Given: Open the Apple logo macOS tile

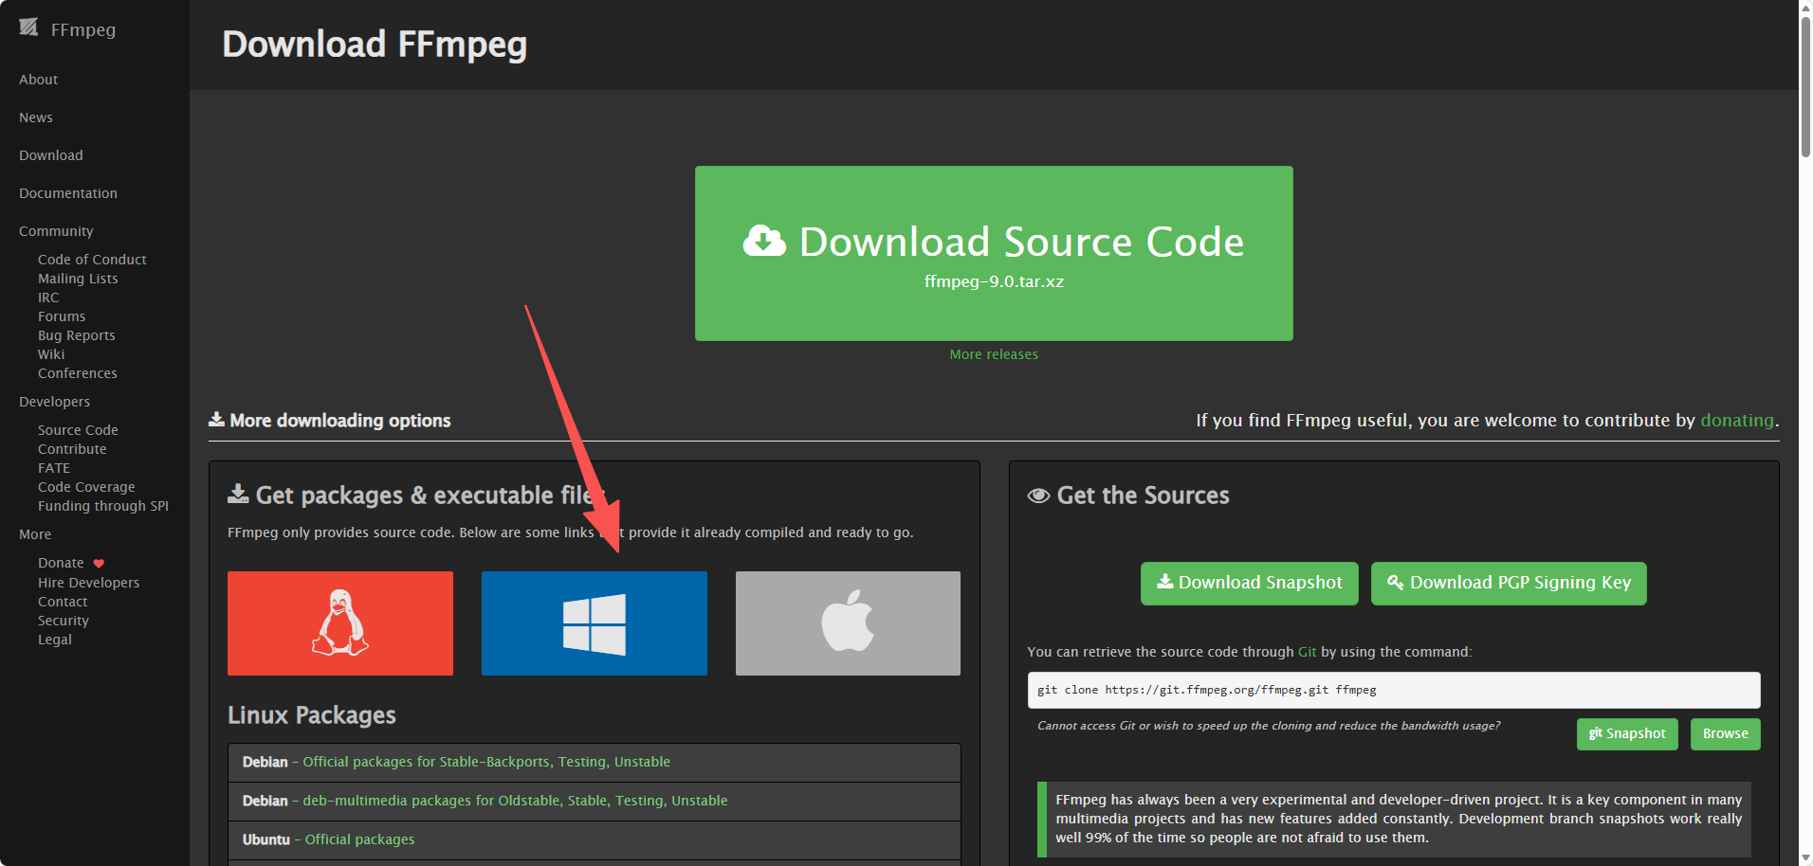Looking at the screenshot, I should pos(848,623).
